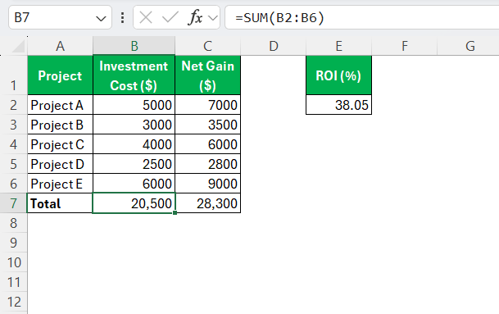Select row 12 header
The height and width of the screenshot is (314, 499).
pyautogui.click(x=13, y=302)
